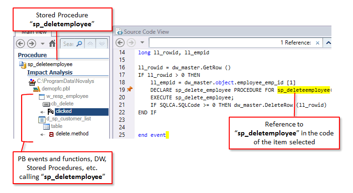This screenshot has height=193, width=353.
Task: Click back arrow in Source Code View
Action: tap(120, 43)
